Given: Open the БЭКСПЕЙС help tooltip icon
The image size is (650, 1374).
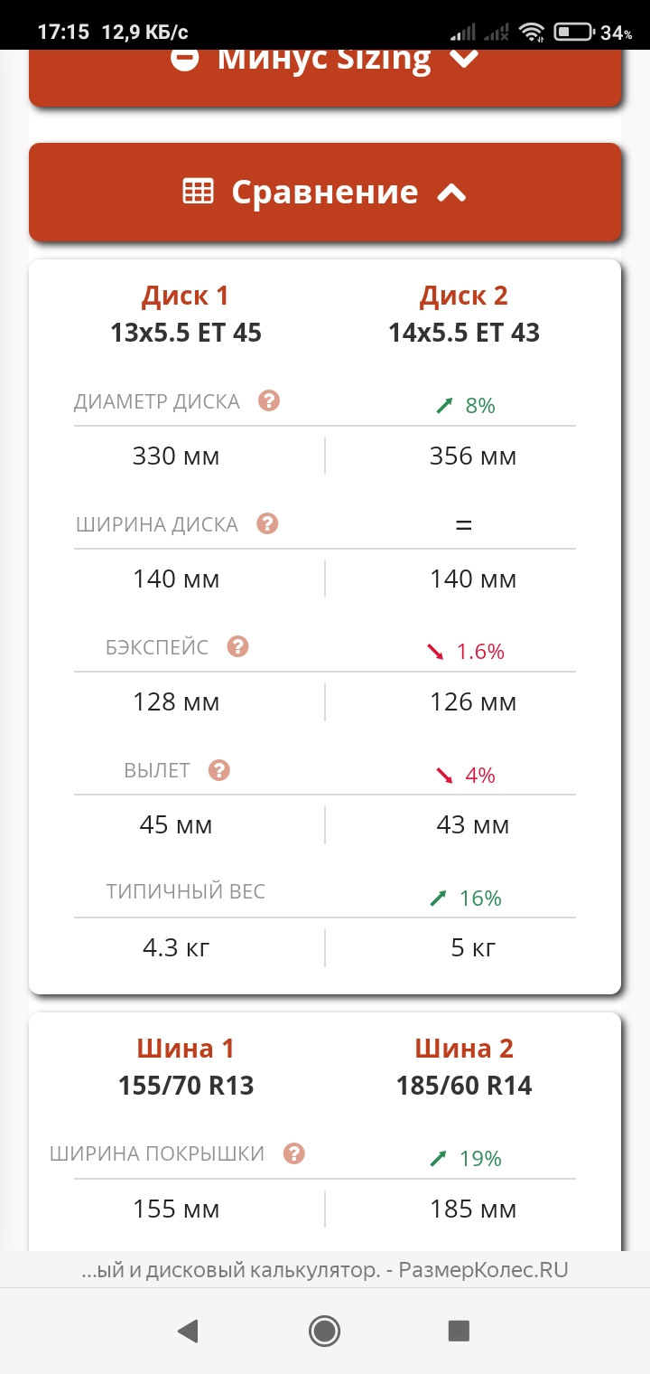Looking at the screenshot, I should (237, 646).
